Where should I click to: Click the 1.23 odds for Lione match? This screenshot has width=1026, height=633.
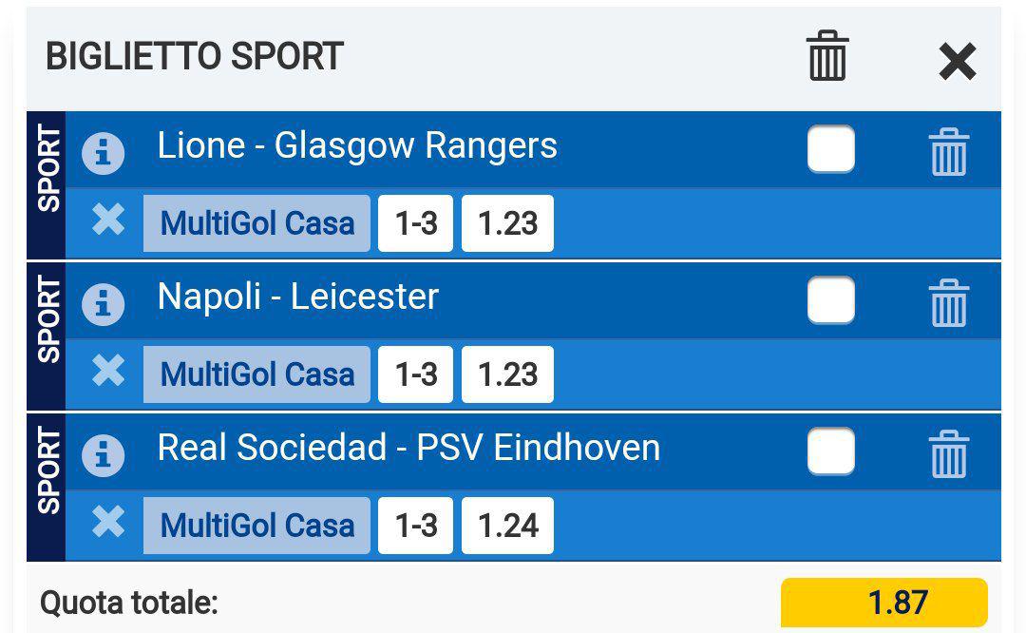[x=507, y=223]
